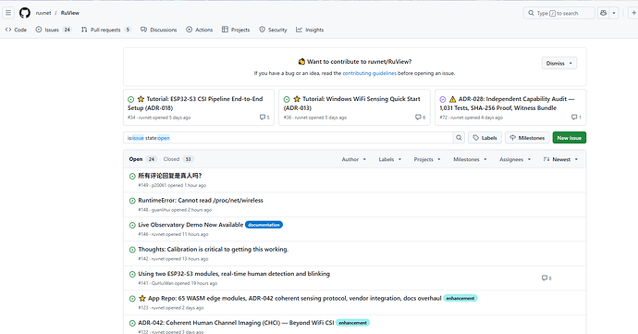The width and height of the screenshot is (638, 334).
Task: Show Closed issues list (53)
Action: 178,159
